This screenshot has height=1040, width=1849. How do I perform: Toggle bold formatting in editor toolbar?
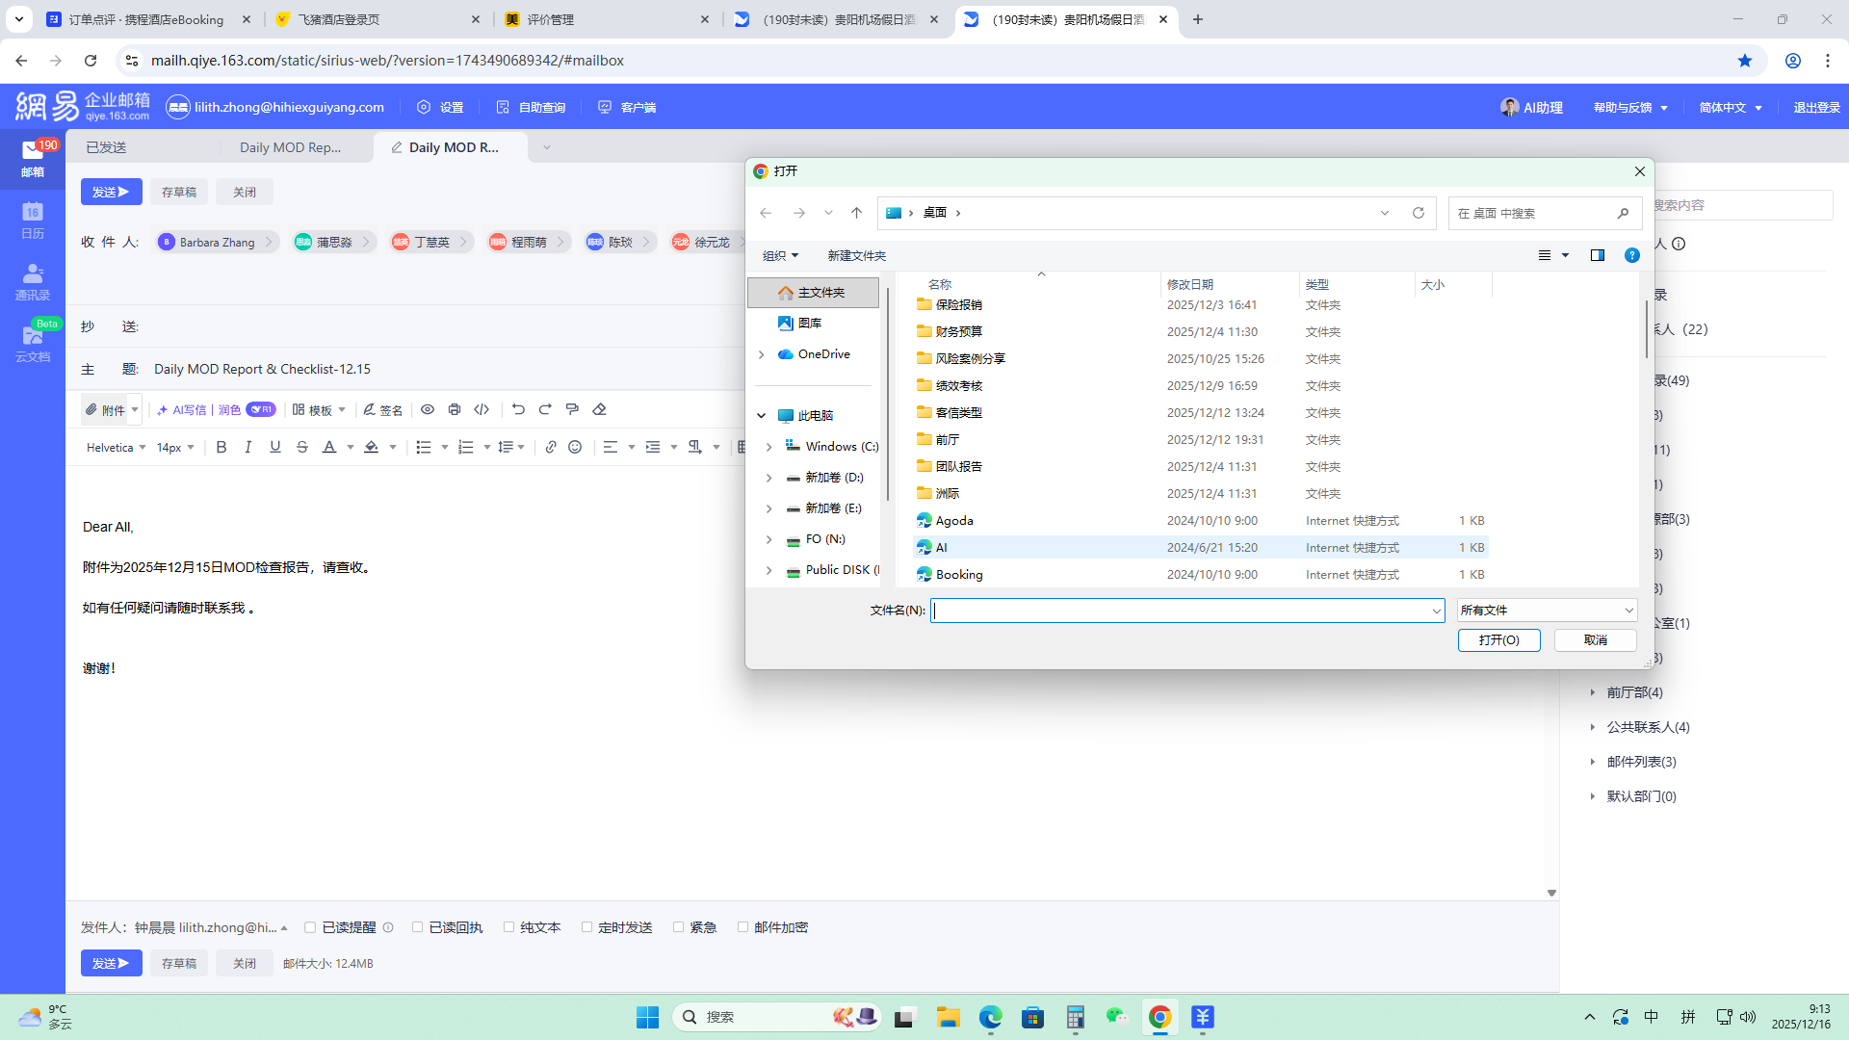point(221,447)
